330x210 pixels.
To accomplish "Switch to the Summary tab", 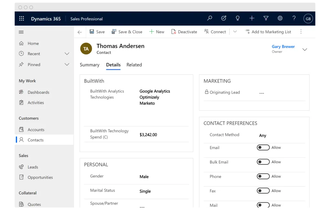I will coord(90,65).
